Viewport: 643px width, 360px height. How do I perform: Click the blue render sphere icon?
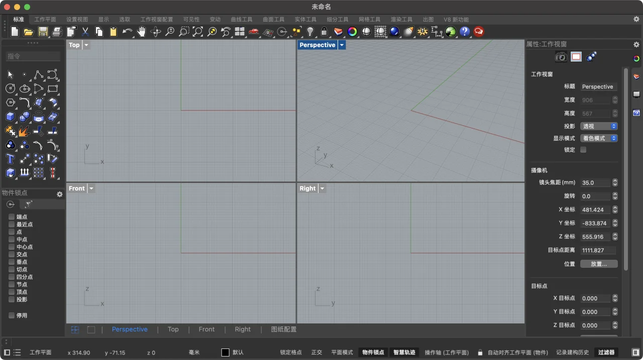pyautogui.click(x=394, y=32)
